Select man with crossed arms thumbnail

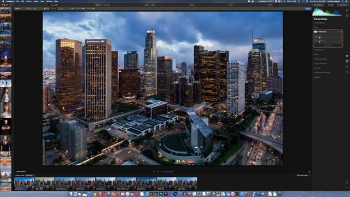6,126
